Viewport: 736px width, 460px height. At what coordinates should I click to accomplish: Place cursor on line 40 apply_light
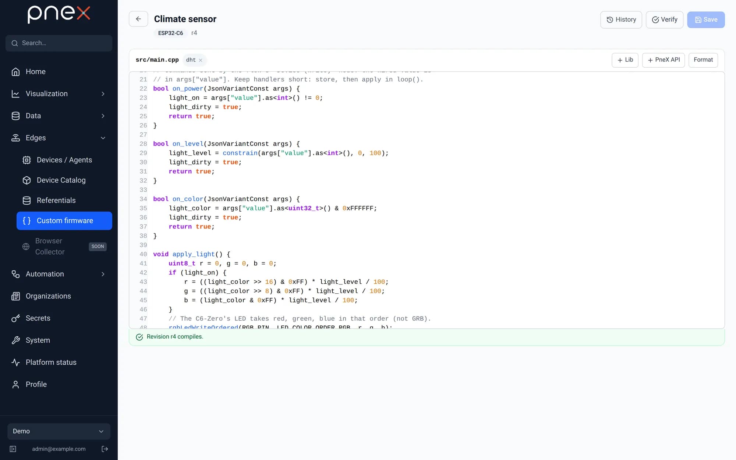coord(193,254)
